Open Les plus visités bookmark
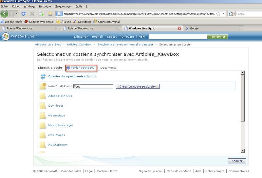 pyautogui.click(x=11, y=22)
